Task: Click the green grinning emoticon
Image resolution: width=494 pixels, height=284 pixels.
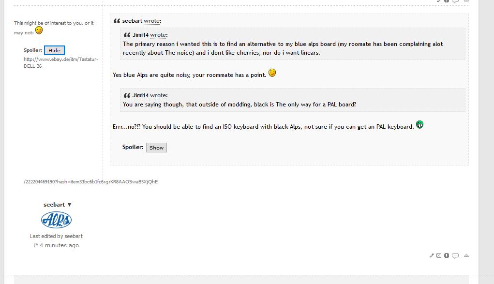Action: [x=420, y=124]
